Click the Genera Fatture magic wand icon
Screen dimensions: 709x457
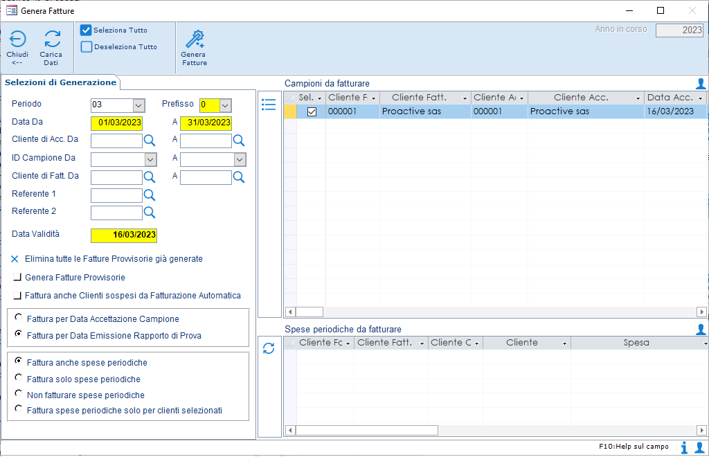(195, 39)
